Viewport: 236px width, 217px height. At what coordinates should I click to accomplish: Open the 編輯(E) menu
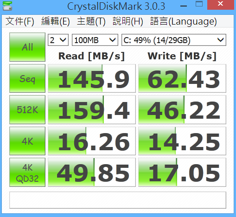tap(56, 21)
